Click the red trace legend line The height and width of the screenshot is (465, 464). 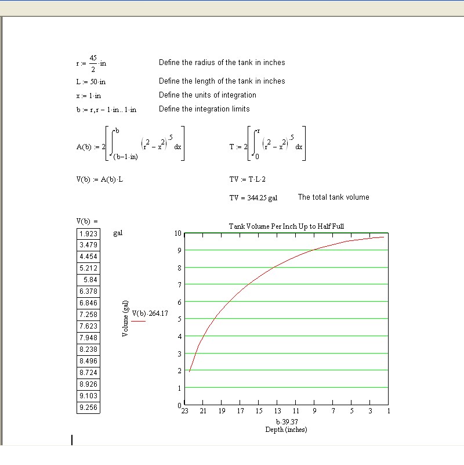pos(139,320)
